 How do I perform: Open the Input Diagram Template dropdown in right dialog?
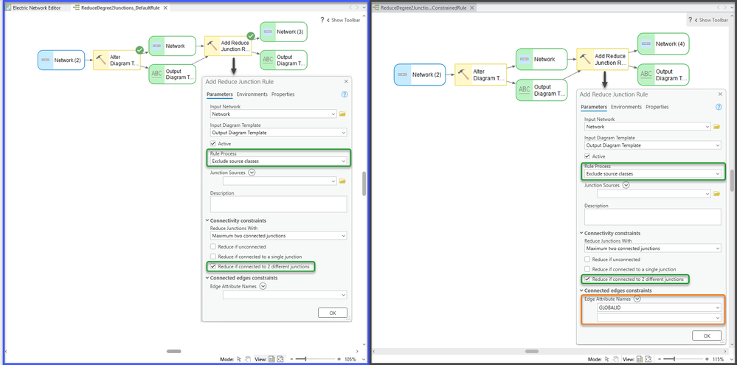(x=652, y=145)
